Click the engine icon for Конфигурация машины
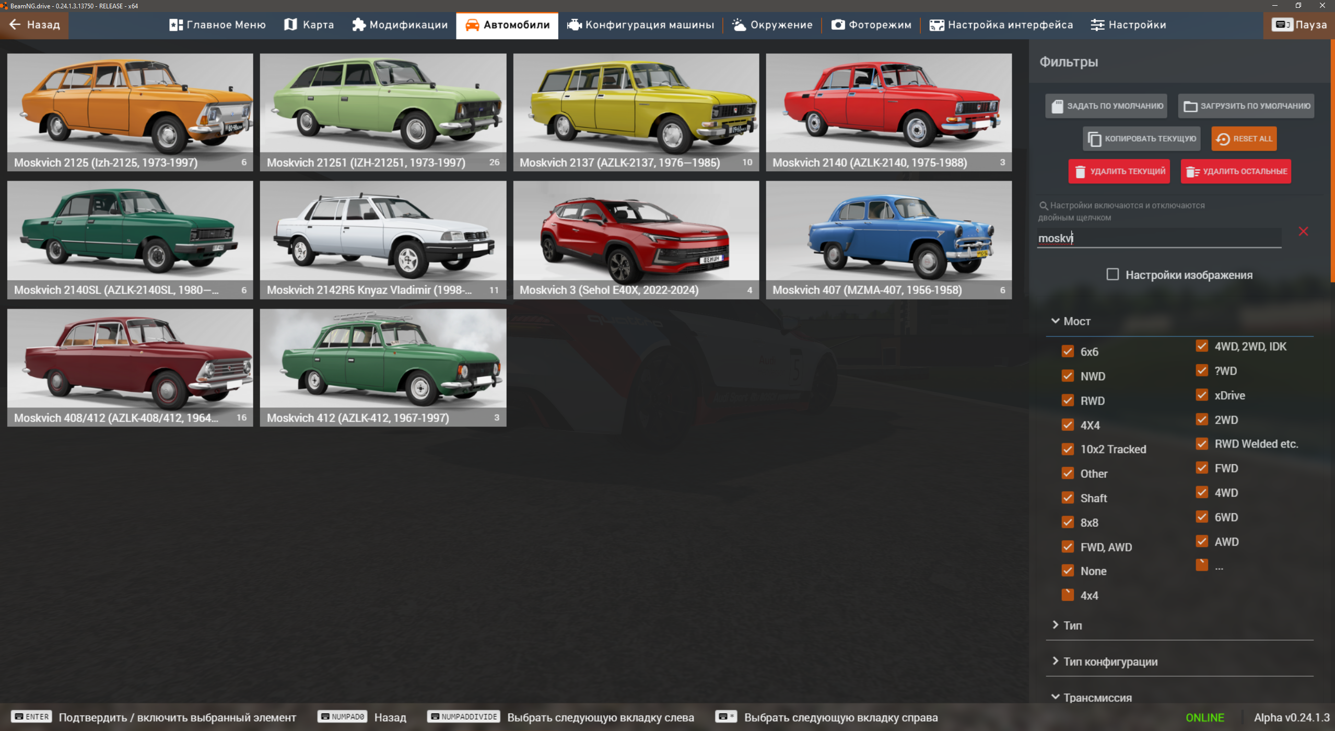Viewport: 1335px width, 731px height. point(574,25)
